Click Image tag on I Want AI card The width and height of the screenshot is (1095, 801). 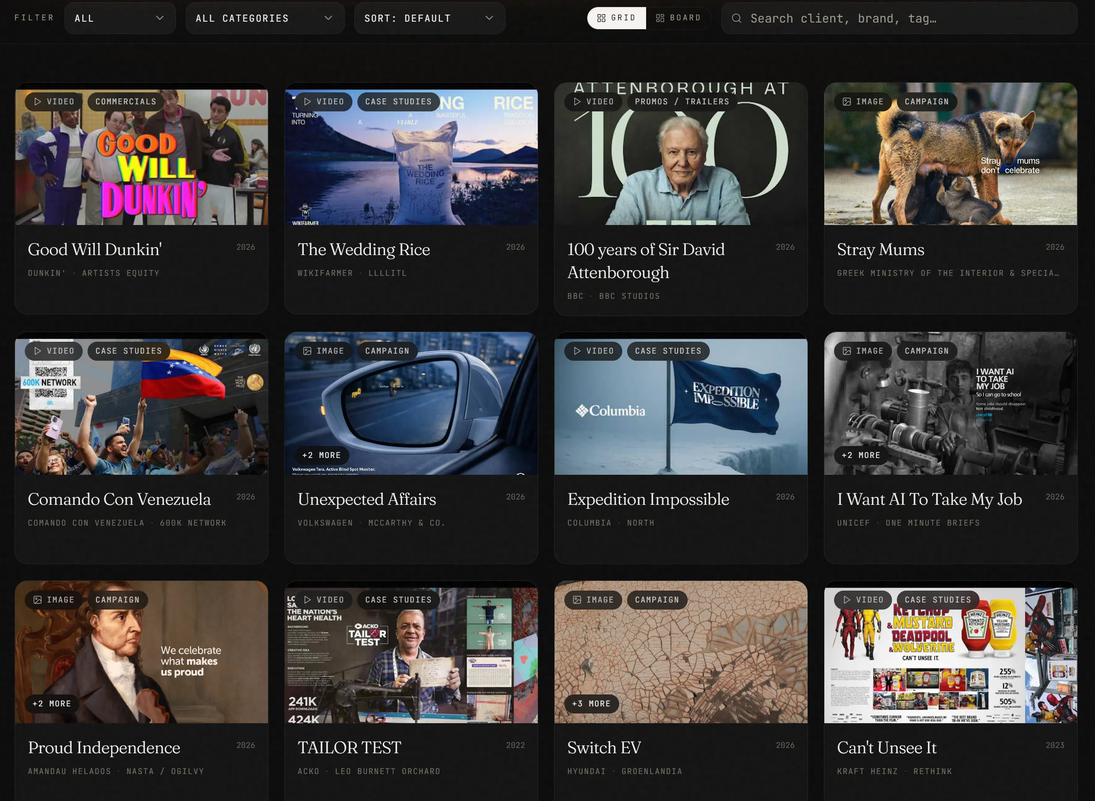863,351
